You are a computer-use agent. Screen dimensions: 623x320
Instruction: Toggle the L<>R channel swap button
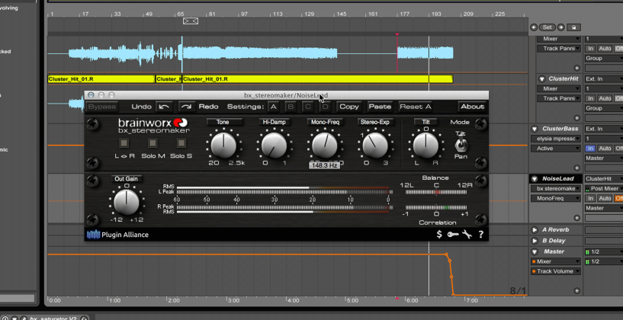pyautogui.click(x=124, y=143)
